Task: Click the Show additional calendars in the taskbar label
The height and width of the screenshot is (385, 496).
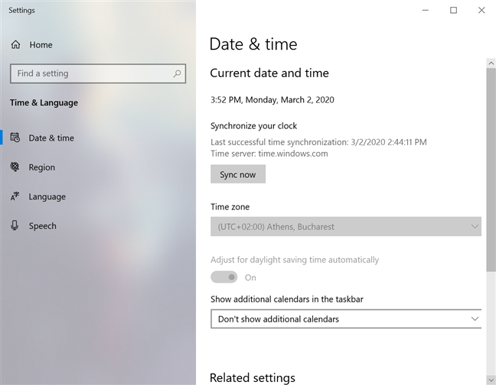Action: (287, 299)
